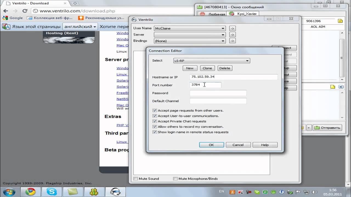Open the Bindings (None) dropdown
Image resolution: width=351 pixels, height=197 pixels.
[x=189, y=41]
